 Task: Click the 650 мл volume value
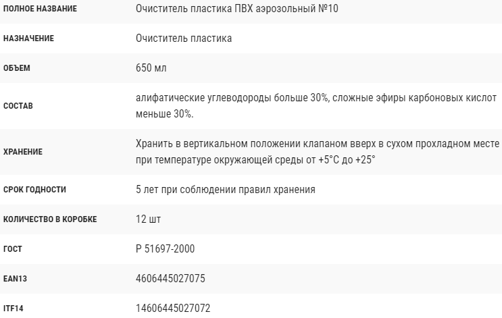pos(151,68)
